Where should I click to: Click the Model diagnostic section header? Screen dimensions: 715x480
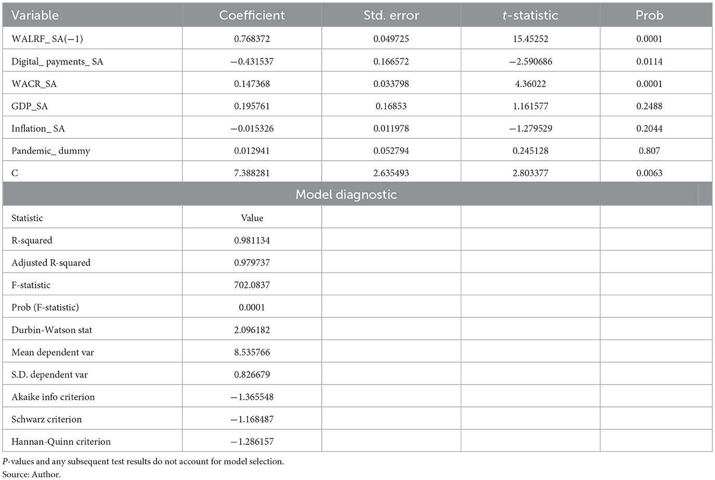coord(346,194)
